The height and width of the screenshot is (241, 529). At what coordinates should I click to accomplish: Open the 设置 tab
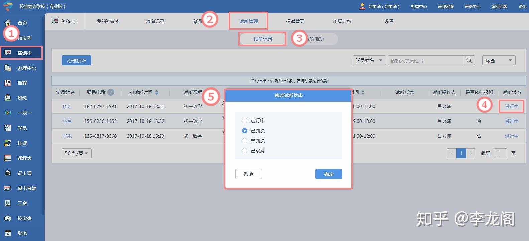pos(389,21)
